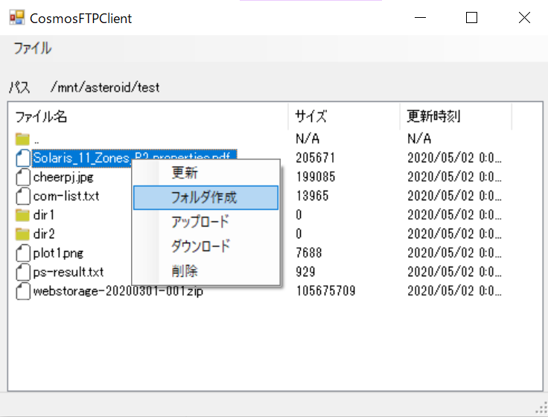Choose 削除 from the context menu
548x417 pixels.
(185, 271)
